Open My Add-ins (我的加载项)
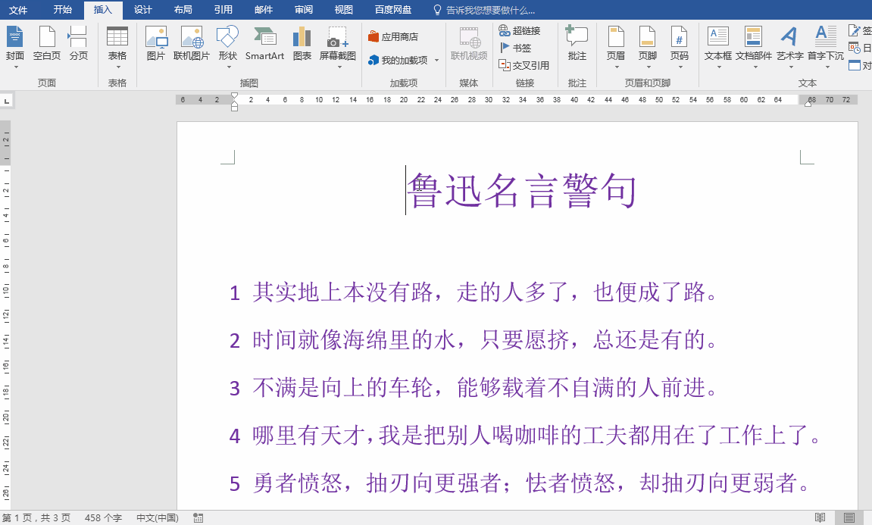The height and width of the screenshot is (525, 872). click(398, 60)
